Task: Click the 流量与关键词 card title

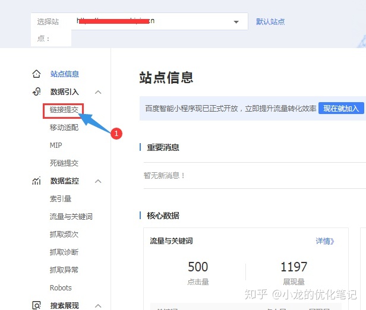Action: coord(171,241)
